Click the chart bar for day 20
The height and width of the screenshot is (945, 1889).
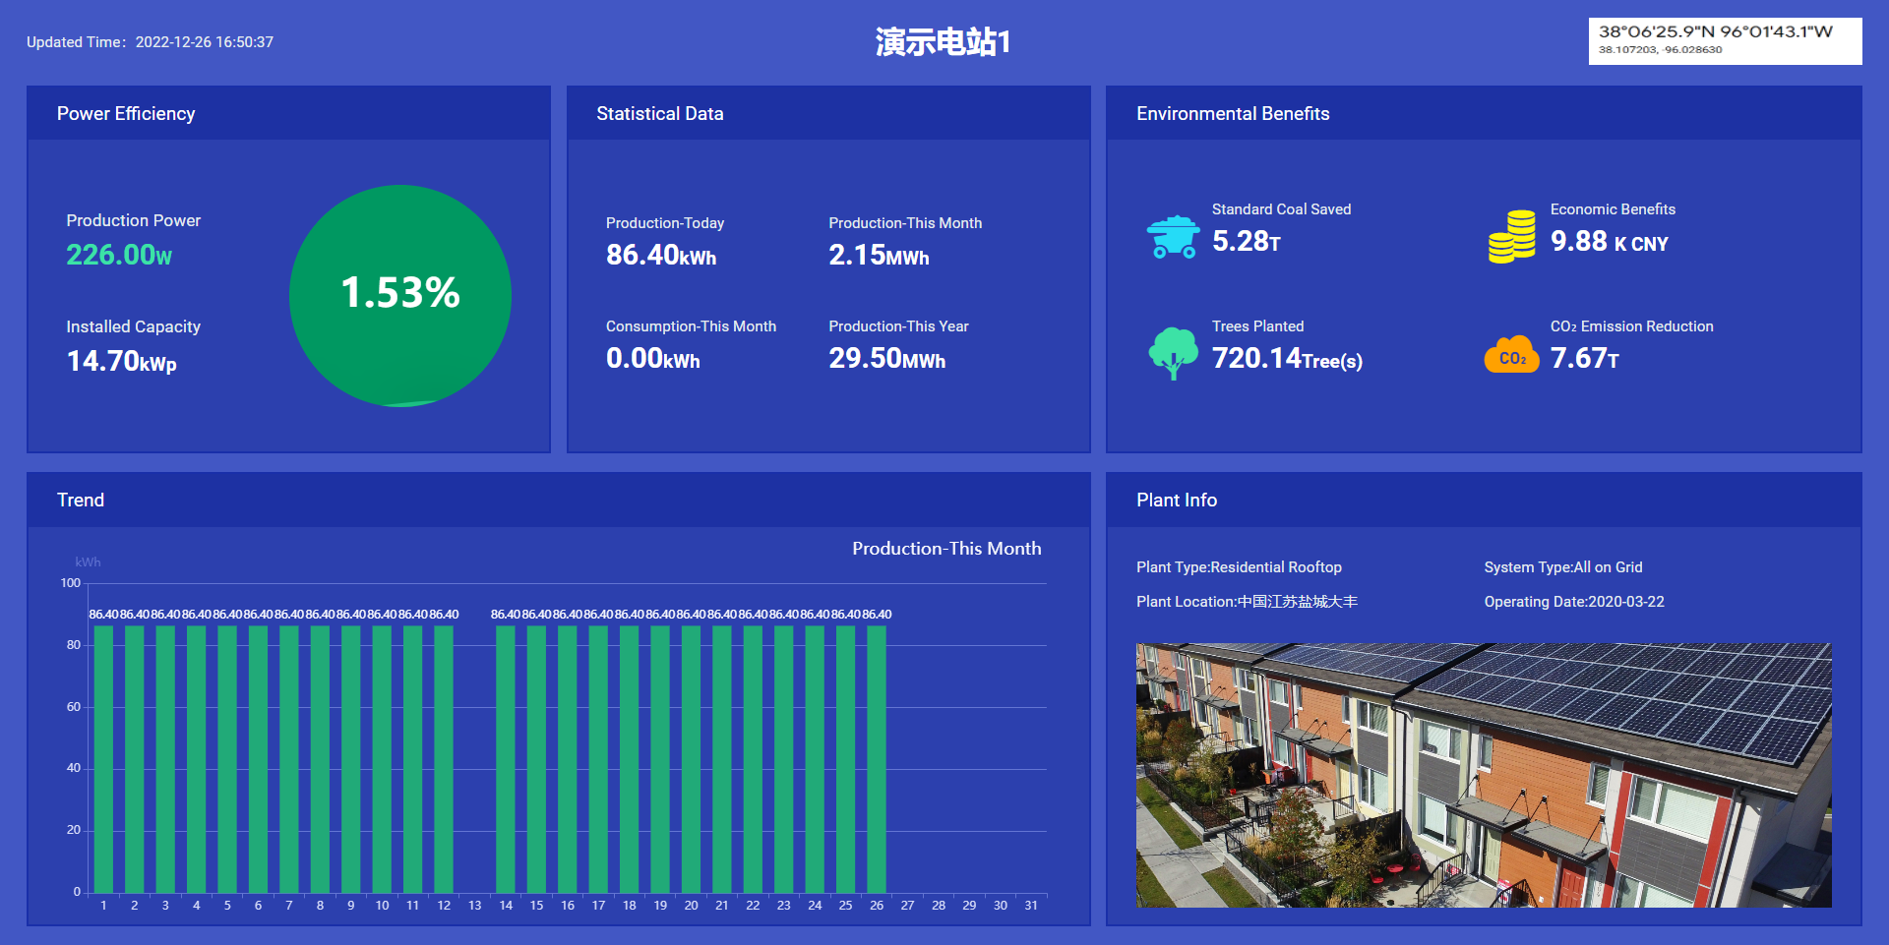pyautogui.click(x=692, y=759)
